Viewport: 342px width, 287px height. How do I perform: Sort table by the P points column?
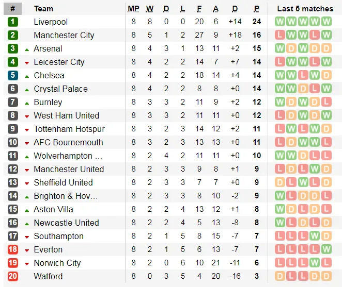click(256, 9)
